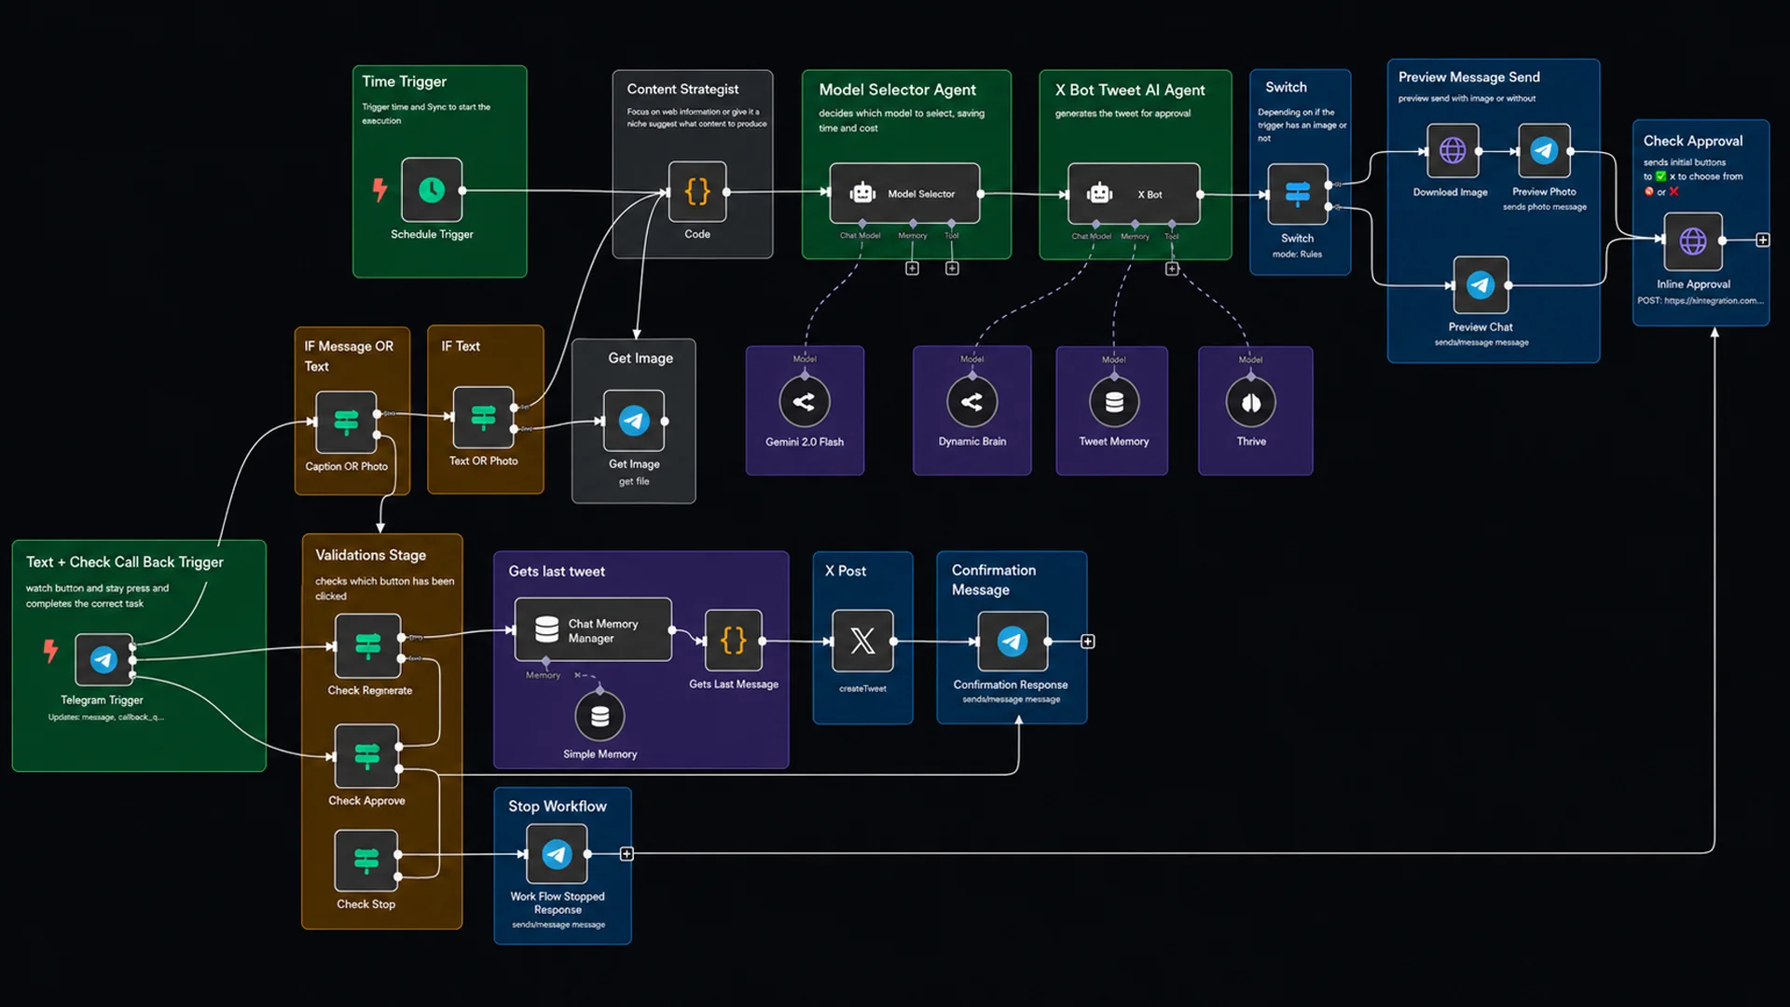Add Tool sub-node to Model Selector

[x=952, y=269]
